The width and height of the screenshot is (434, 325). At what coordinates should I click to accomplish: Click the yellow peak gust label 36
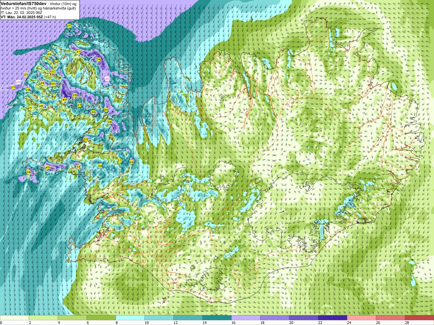(42, 83)
